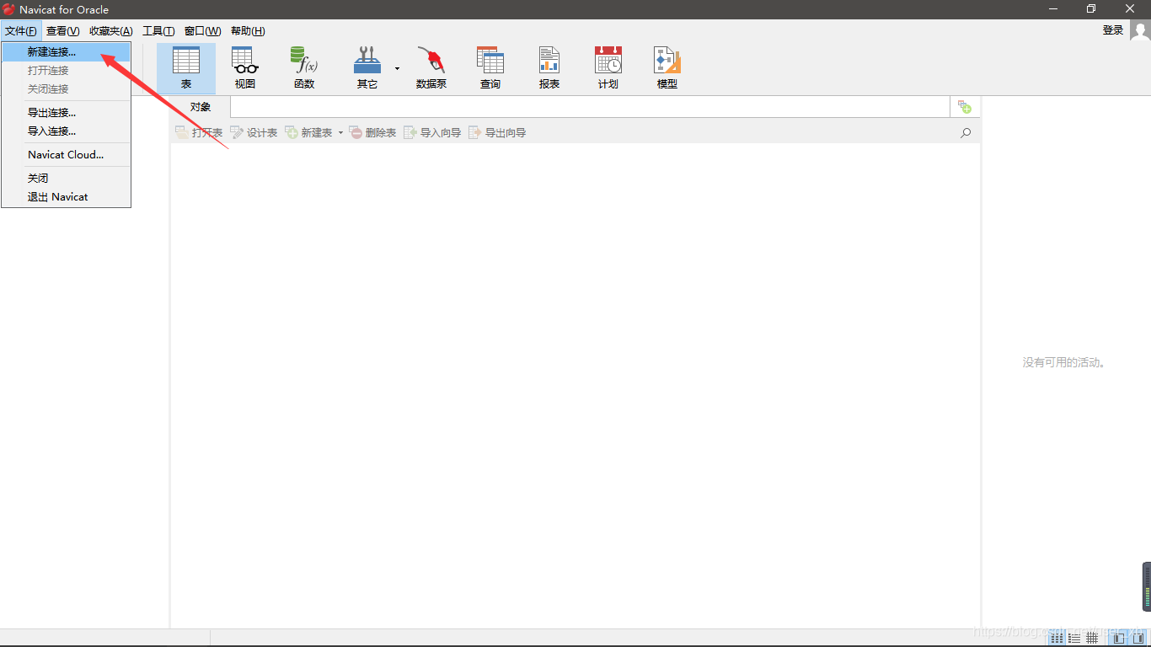The height and width of the screenshot is (647, 1151).
Task: Switch to list view mode
Action: (x=1074, y=639)
